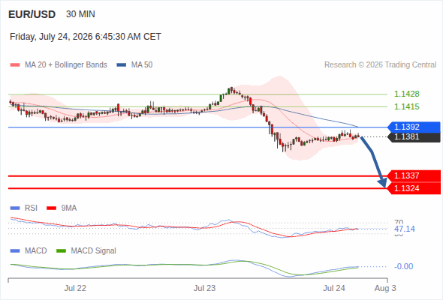Click the Jul 23 date axis marker
Screen dimensions: 443x300
[204, 288]
